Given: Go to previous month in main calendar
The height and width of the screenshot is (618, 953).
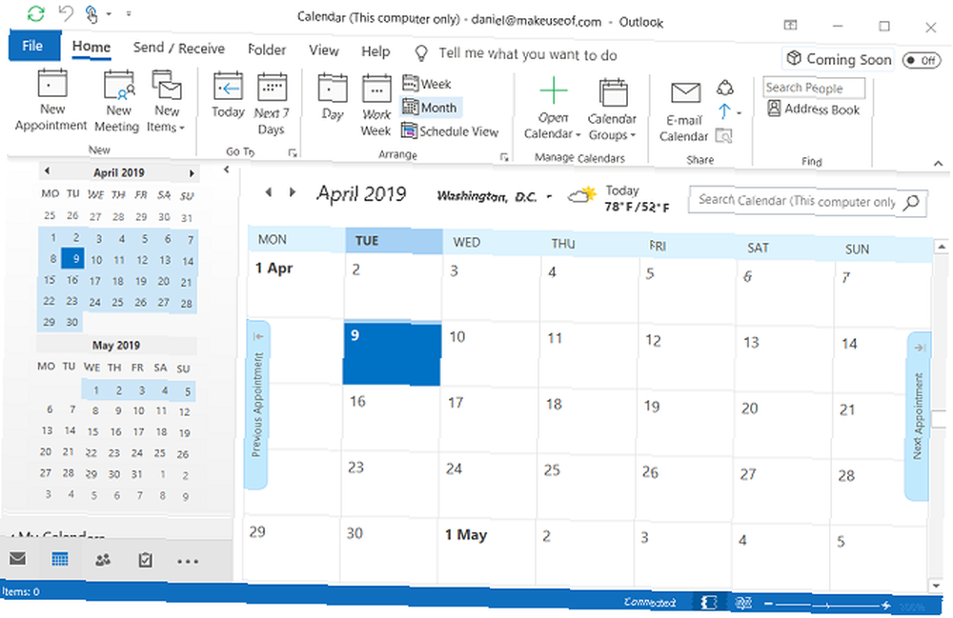Looking at the screenshot, I should tap(268, 192).
